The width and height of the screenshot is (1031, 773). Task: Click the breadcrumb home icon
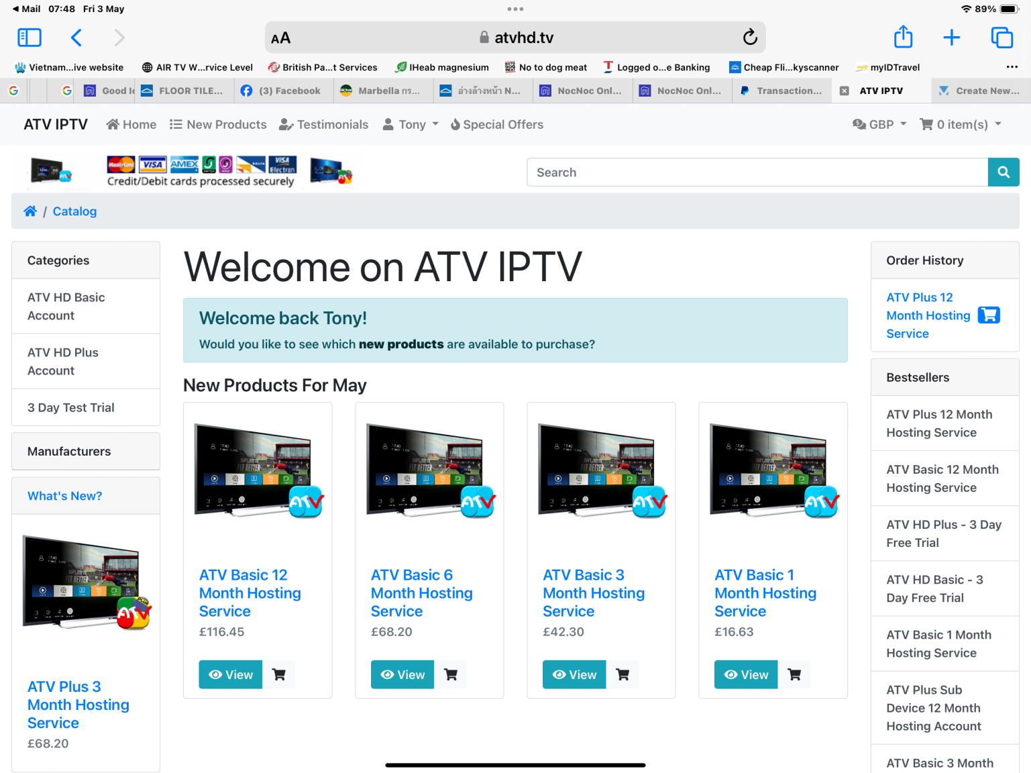click(x=30, y=211)
